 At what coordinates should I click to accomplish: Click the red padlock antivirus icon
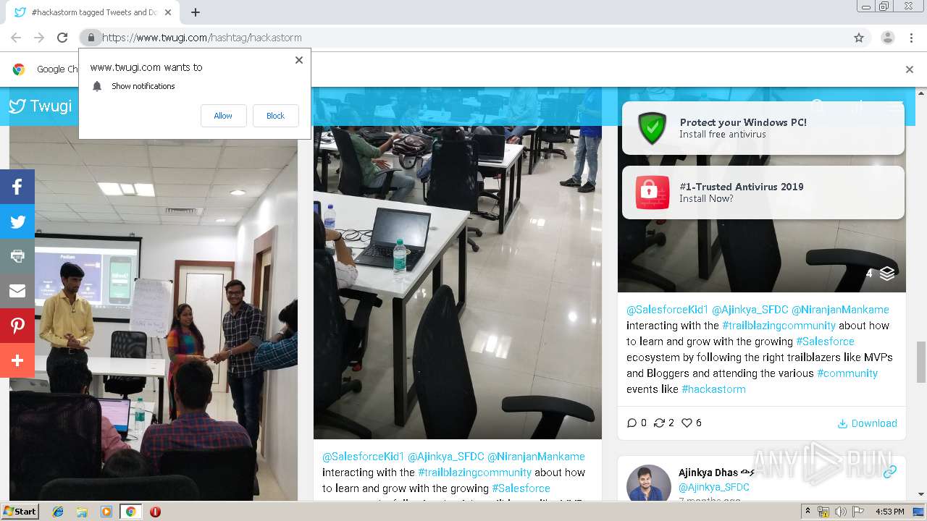pyautogui.click(x=652, y=192)
